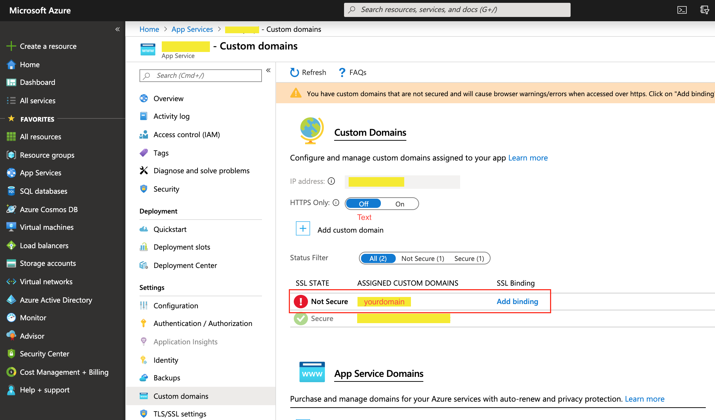Open TLS/SSL settings menu item

coord(180,414)
